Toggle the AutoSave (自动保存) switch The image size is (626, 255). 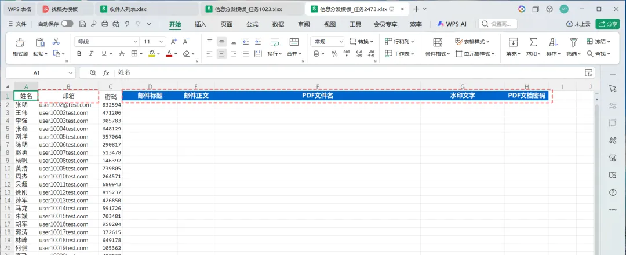67,24
